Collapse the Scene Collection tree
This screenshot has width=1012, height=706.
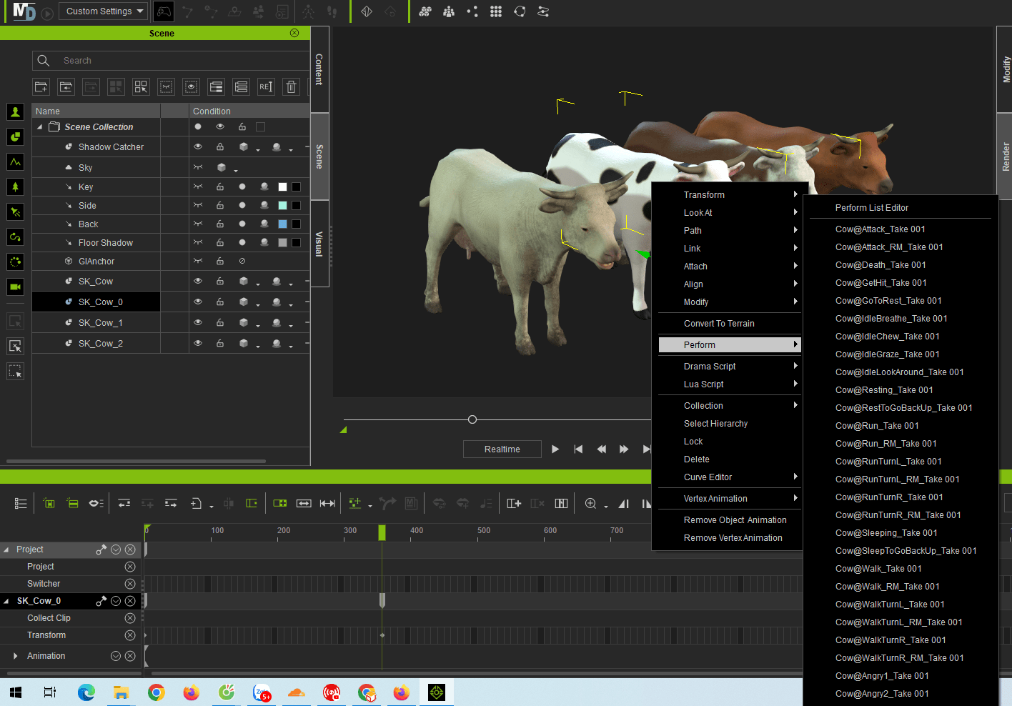(x=40, y=127)
